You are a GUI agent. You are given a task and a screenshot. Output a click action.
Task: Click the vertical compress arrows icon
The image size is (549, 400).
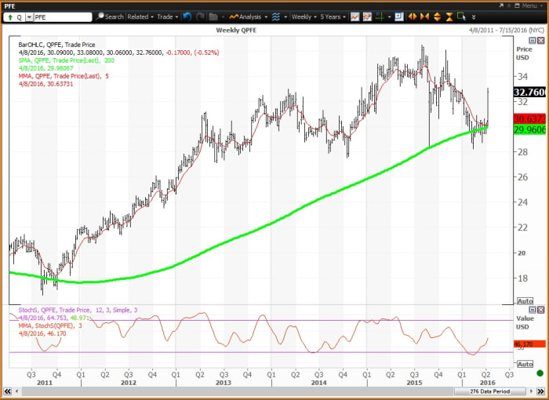(x=448, y=16)
